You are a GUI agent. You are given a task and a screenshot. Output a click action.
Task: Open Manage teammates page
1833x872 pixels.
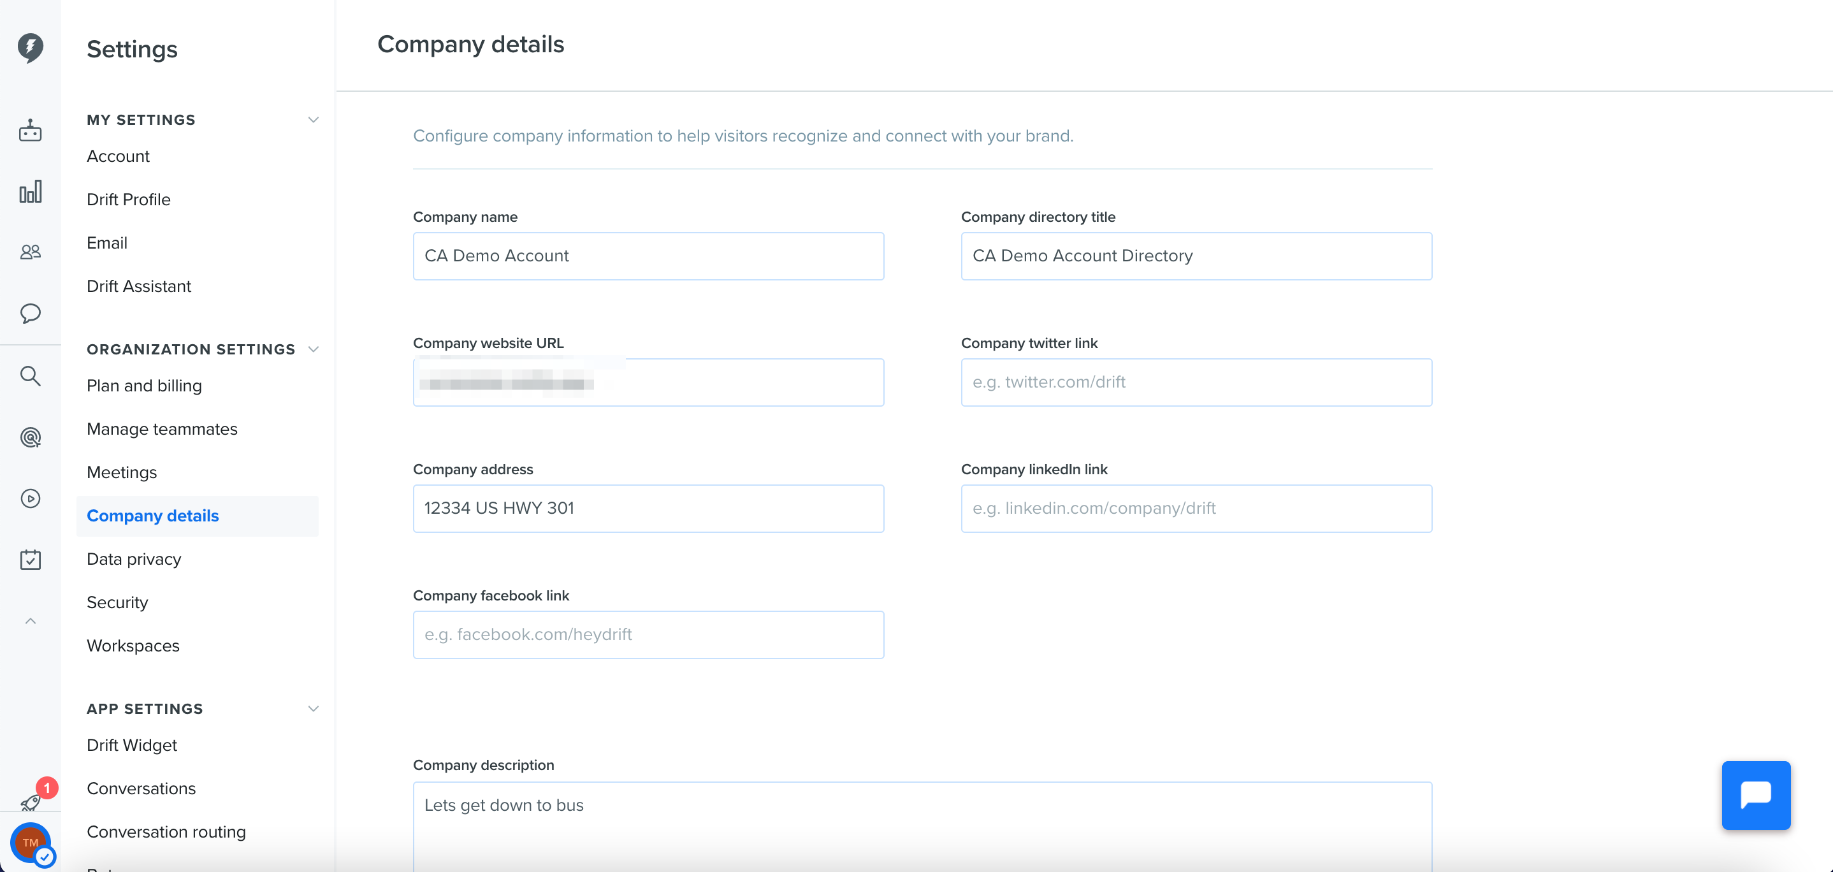click(x=163, y=429)
